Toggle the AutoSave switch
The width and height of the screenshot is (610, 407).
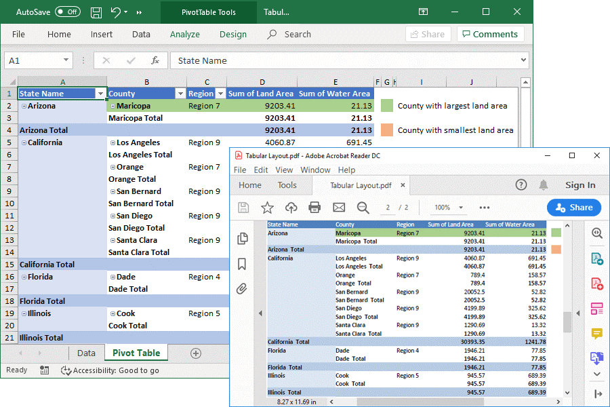pos(67,12)
